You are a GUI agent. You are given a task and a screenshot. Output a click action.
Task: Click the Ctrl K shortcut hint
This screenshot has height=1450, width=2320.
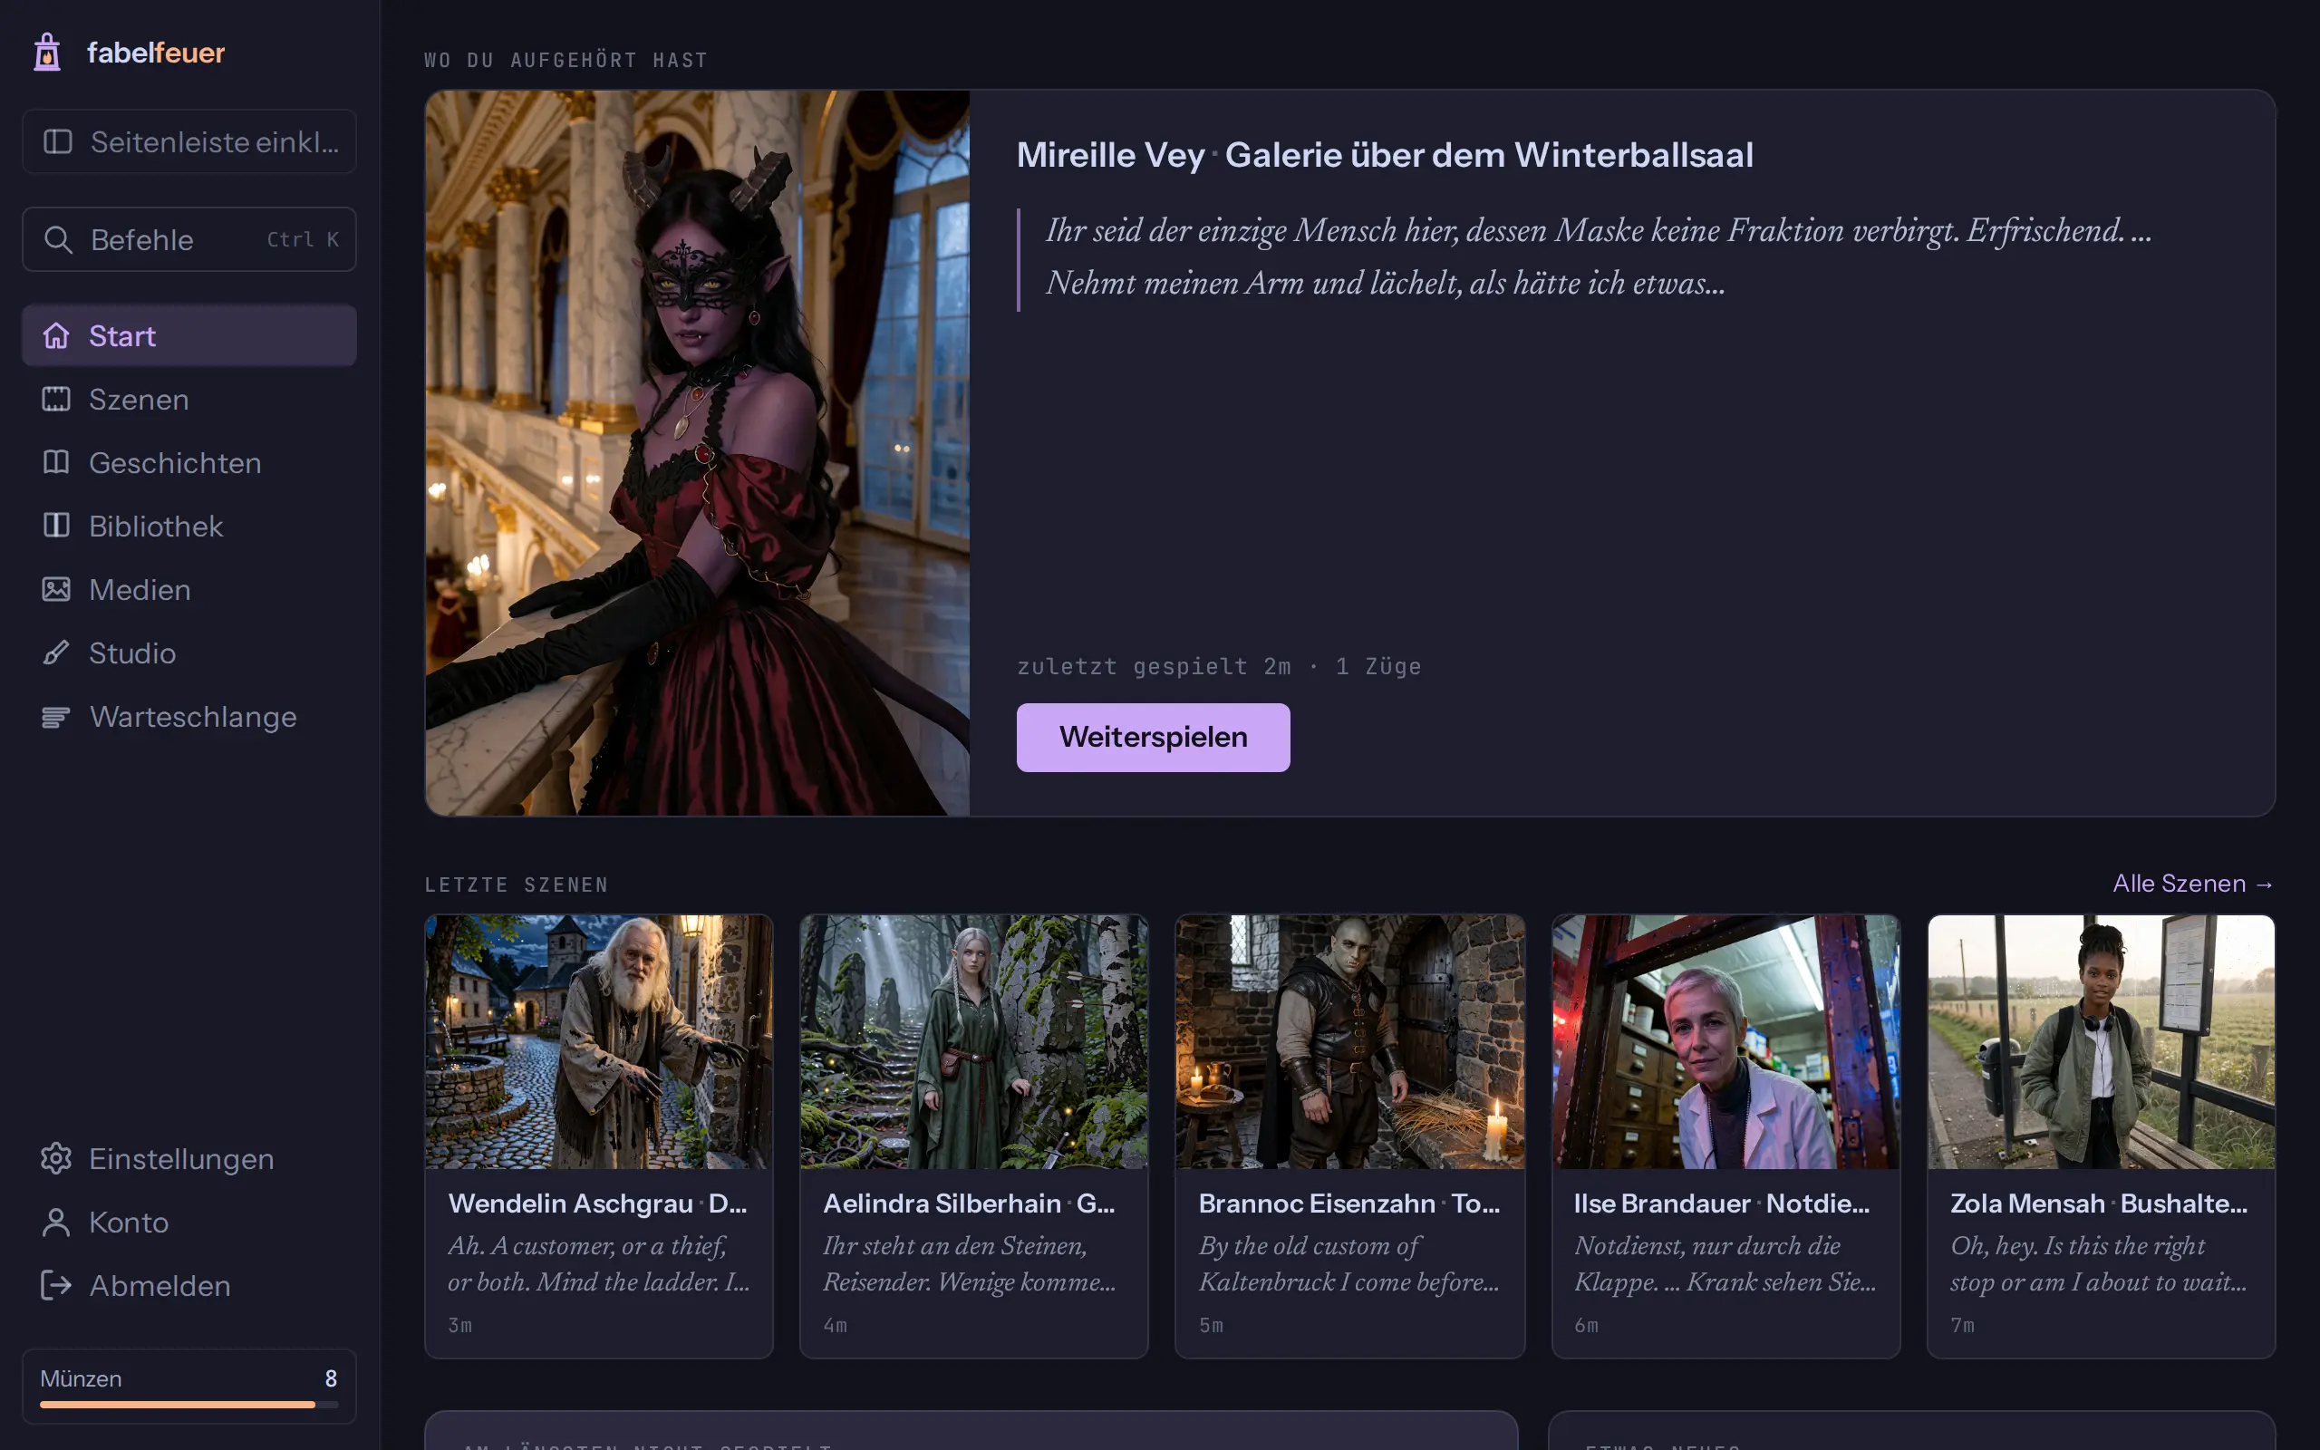point(303,240)
